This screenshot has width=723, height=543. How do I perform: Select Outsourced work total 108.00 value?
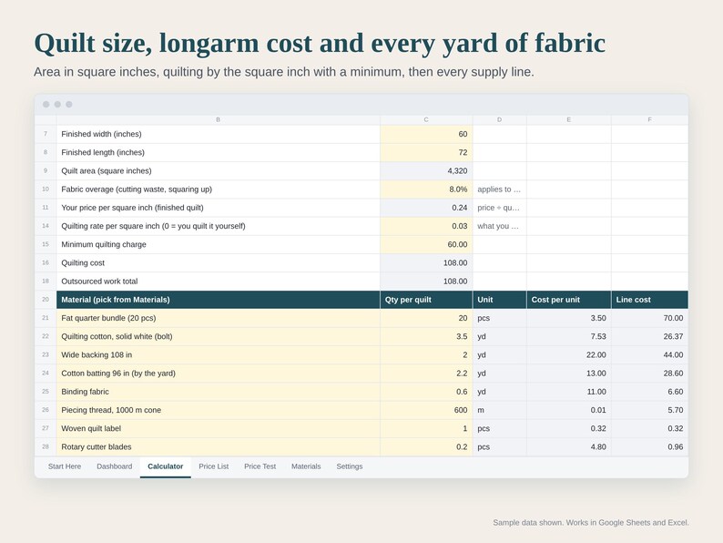[426, 282]
